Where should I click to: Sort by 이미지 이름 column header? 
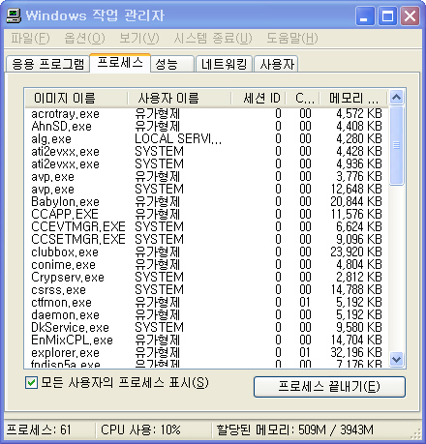pos(76,98)
